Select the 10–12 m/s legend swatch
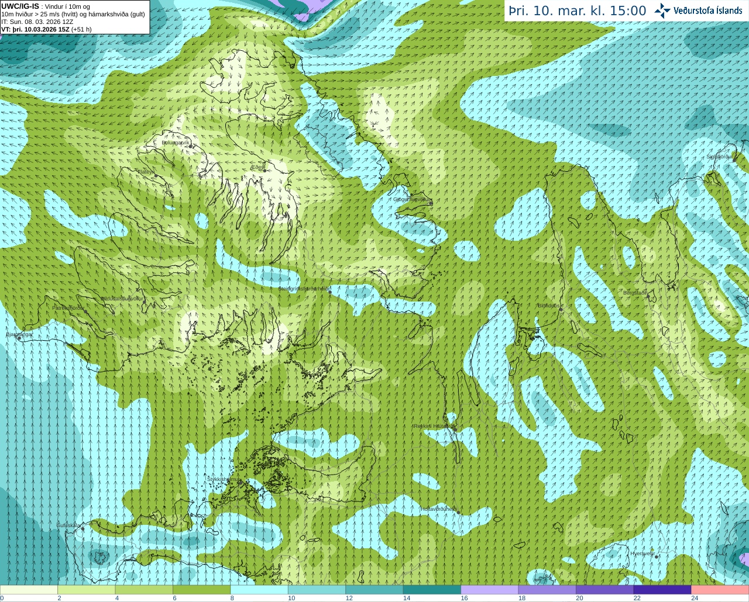 [317, 590]
